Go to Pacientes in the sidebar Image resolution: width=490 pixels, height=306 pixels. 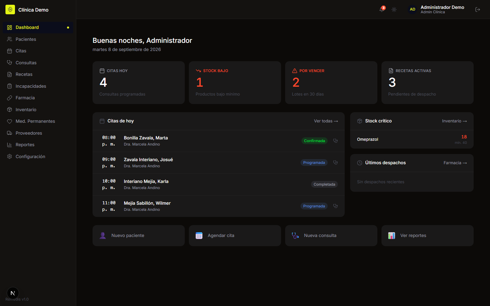coord(38,39)
